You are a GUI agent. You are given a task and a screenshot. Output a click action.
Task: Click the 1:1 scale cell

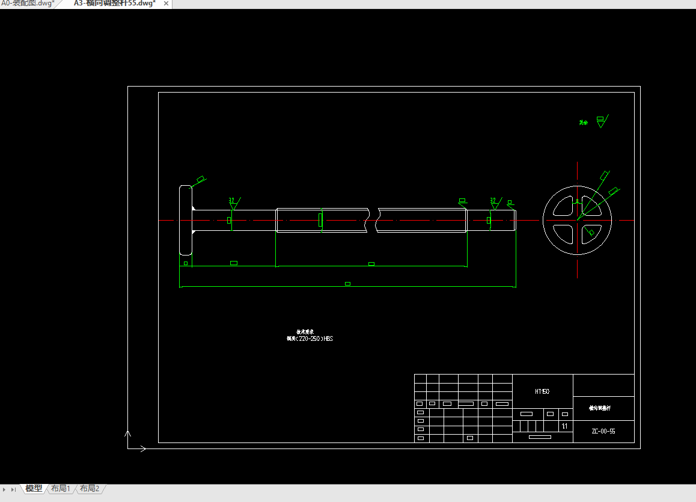pyautogui.click(x=564, y=426)
